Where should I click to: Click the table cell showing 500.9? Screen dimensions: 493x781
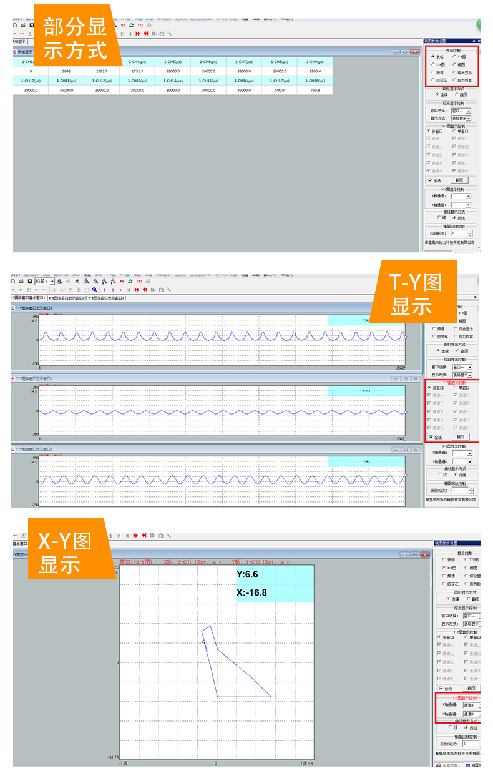tap(280, 90)
